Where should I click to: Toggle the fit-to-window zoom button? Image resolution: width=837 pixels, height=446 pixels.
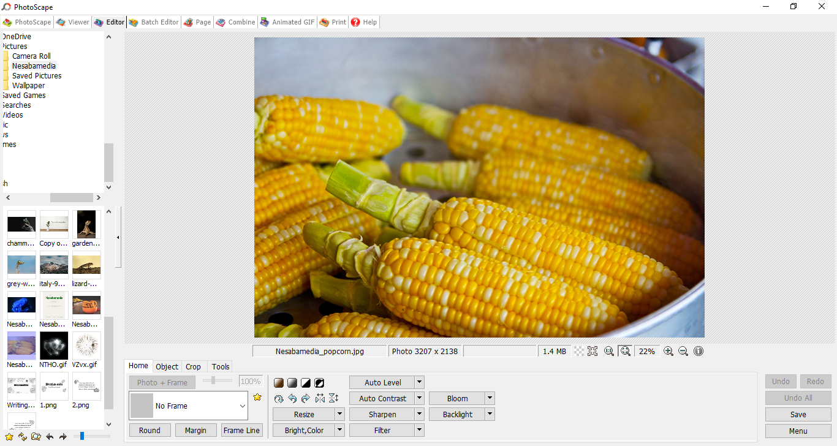625,351
